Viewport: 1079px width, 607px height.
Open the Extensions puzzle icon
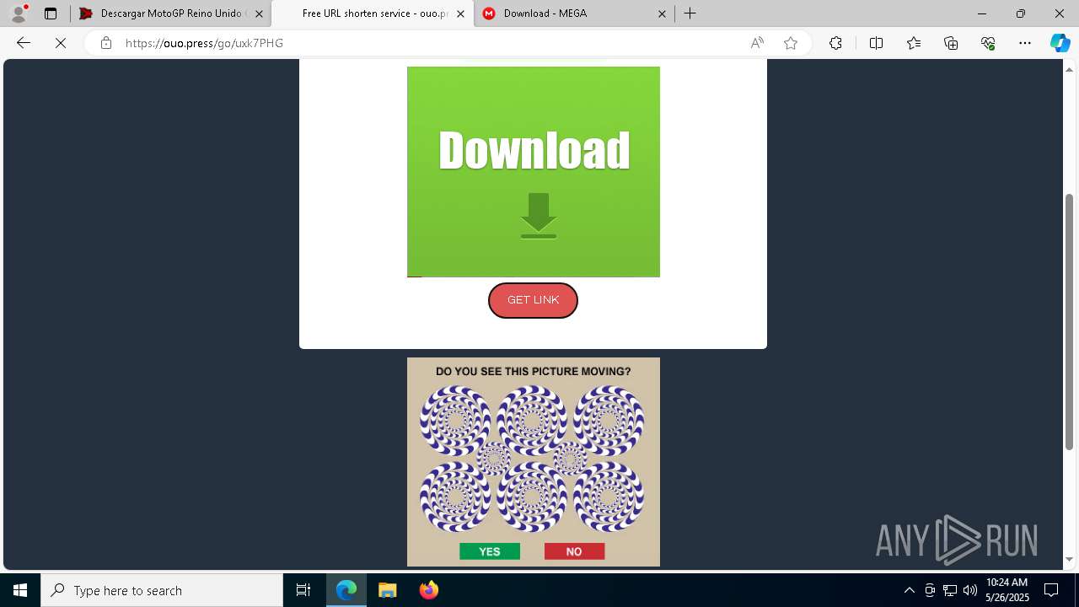835,43
